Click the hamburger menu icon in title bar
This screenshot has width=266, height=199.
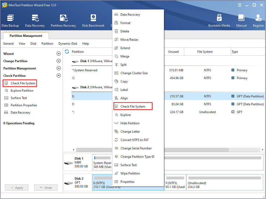(240, 5)
